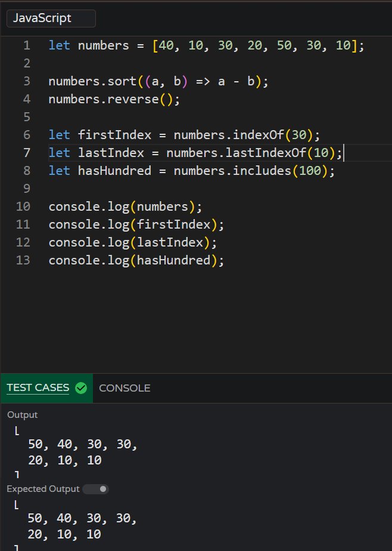Screen dimensions: 392x551
Task: Click the number 100 in includes call
Action: (310, 171)
